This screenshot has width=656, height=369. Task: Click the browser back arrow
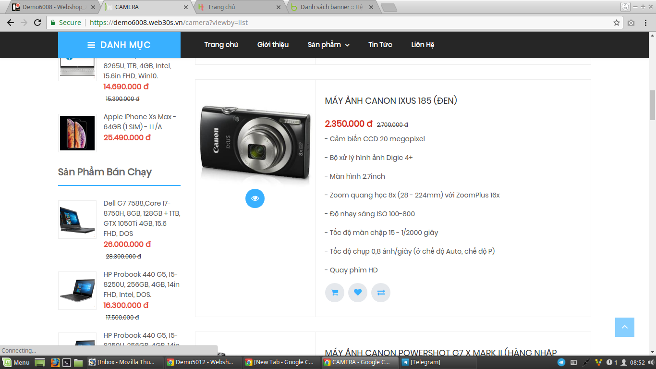[x=11, y=23]
